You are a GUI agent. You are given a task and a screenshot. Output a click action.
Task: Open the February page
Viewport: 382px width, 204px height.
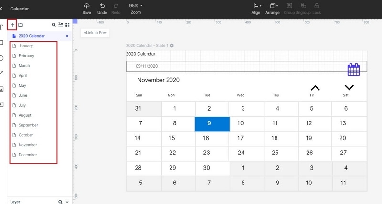(x=26, y=56)
